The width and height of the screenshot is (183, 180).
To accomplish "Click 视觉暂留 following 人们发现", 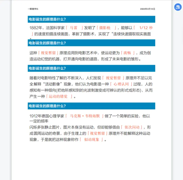I will coord(113,78).
